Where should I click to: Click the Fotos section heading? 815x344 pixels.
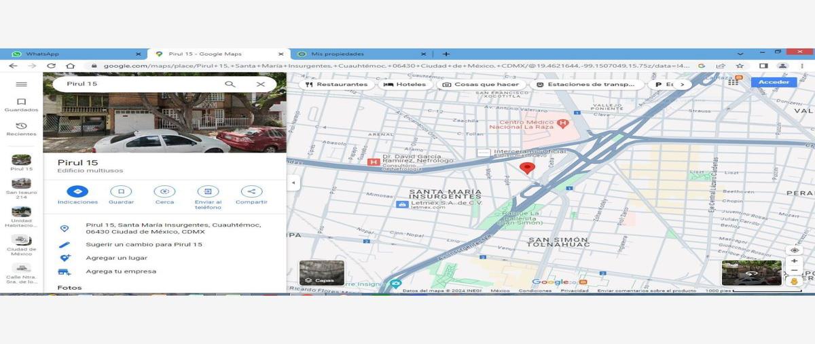pos(69,288)
